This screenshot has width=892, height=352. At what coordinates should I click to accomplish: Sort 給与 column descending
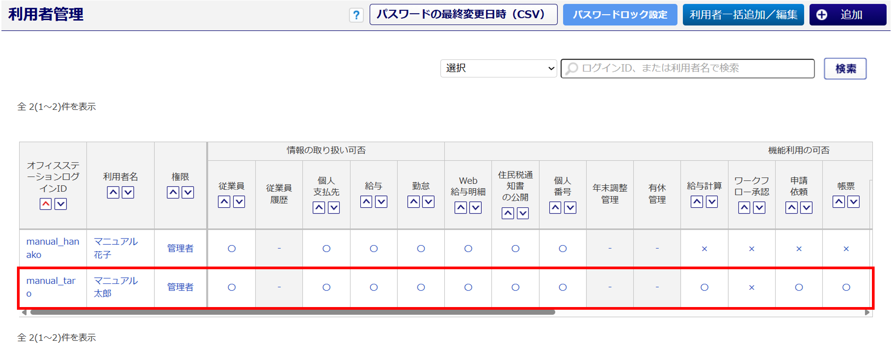381,202
